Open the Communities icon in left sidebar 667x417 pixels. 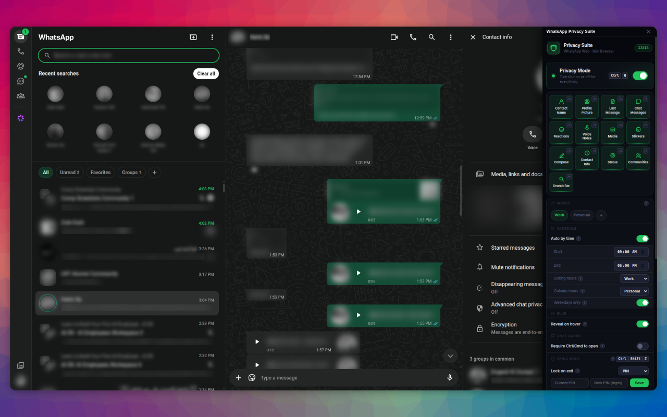tap(20, 96)
